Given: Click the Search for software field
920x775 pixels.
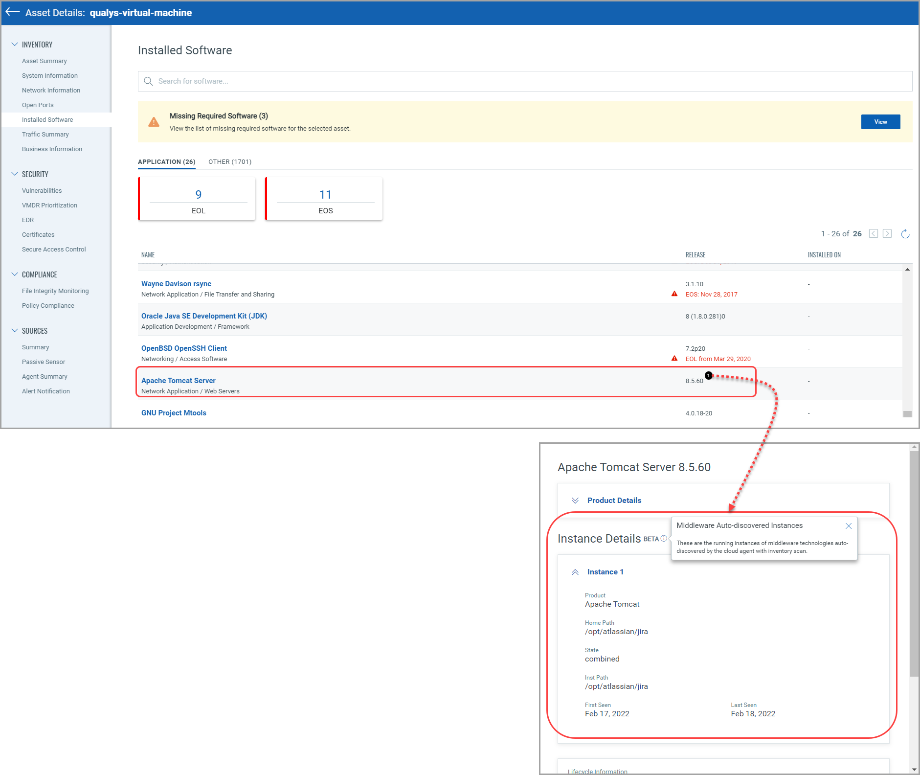Looking at the screenshot, I should point(525,81).
